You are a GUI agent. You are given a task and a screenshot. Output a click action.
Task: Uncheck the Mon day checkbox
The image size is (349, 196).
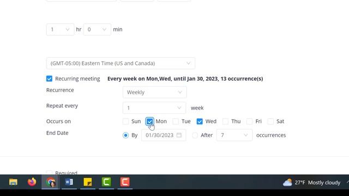click(149, 121)
